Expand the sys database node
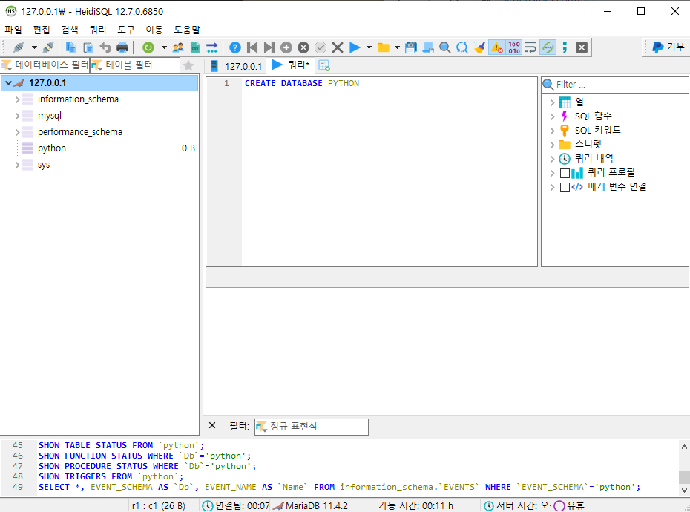The height and width of the screenshot is (512, 690). 18,165
